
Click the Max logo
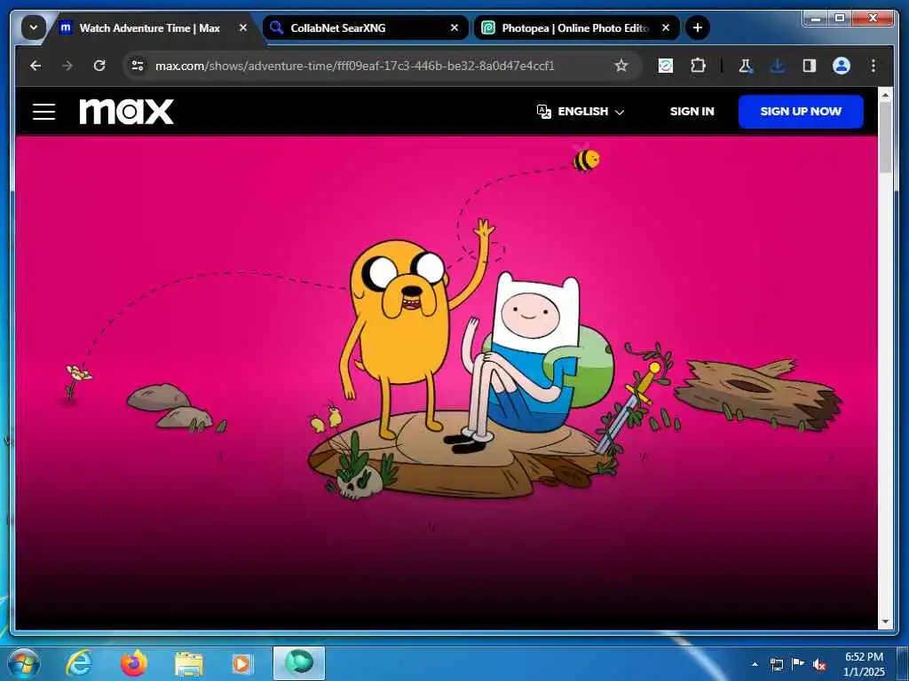pyautogui.click(x=126, y=111)
